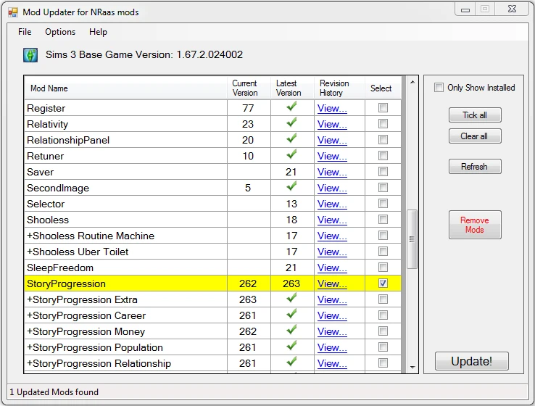This screenshot has height=406, width=535.
Task: Click the Select column header
Action: (383, 88)
